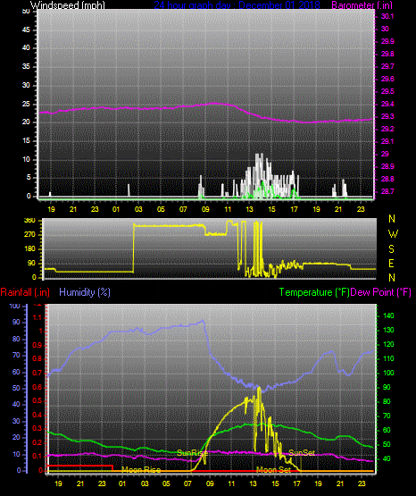Click the 270 wind direction axis value

29,235
